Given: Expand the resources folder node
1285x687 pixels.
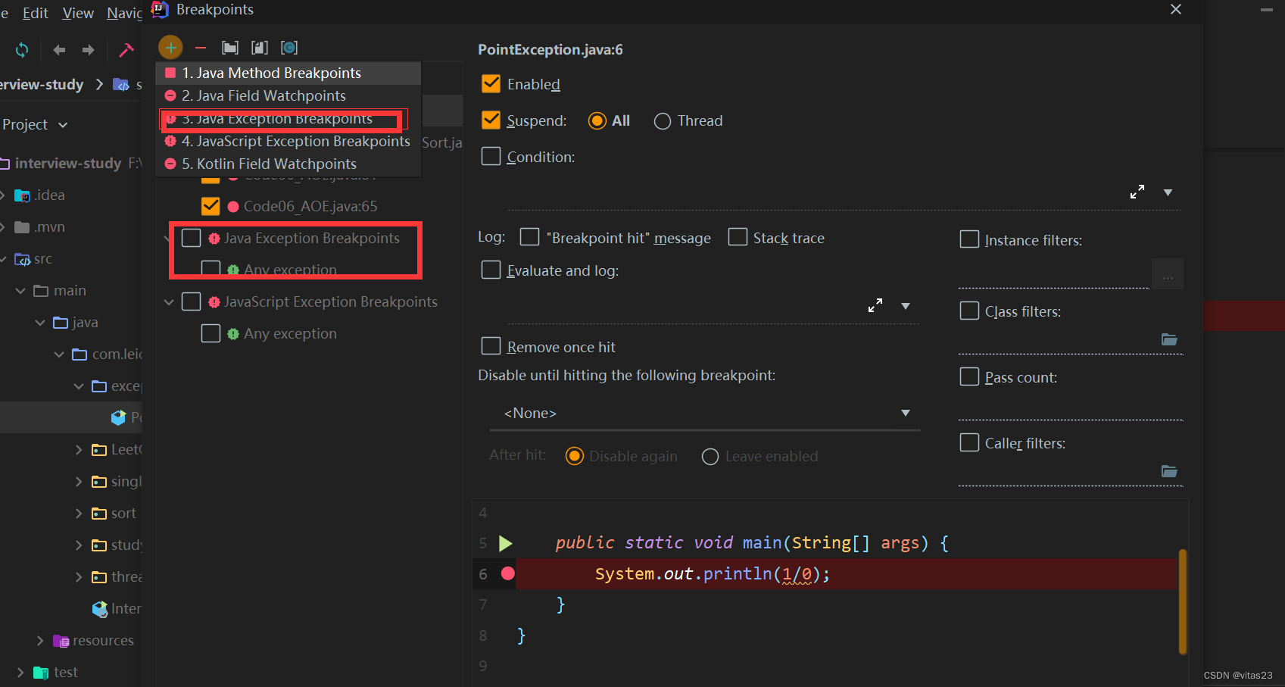Looking at the screenshot, I should coord(40,641).
